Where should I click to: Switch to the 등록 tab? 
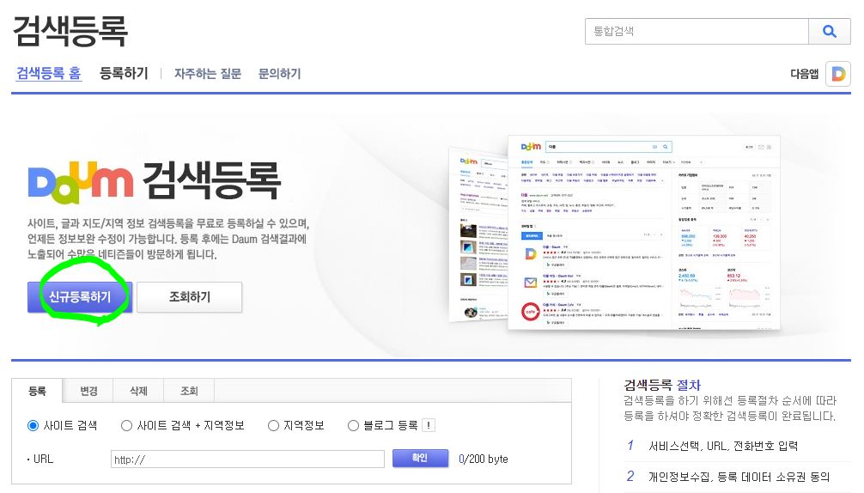click(37, 391)
